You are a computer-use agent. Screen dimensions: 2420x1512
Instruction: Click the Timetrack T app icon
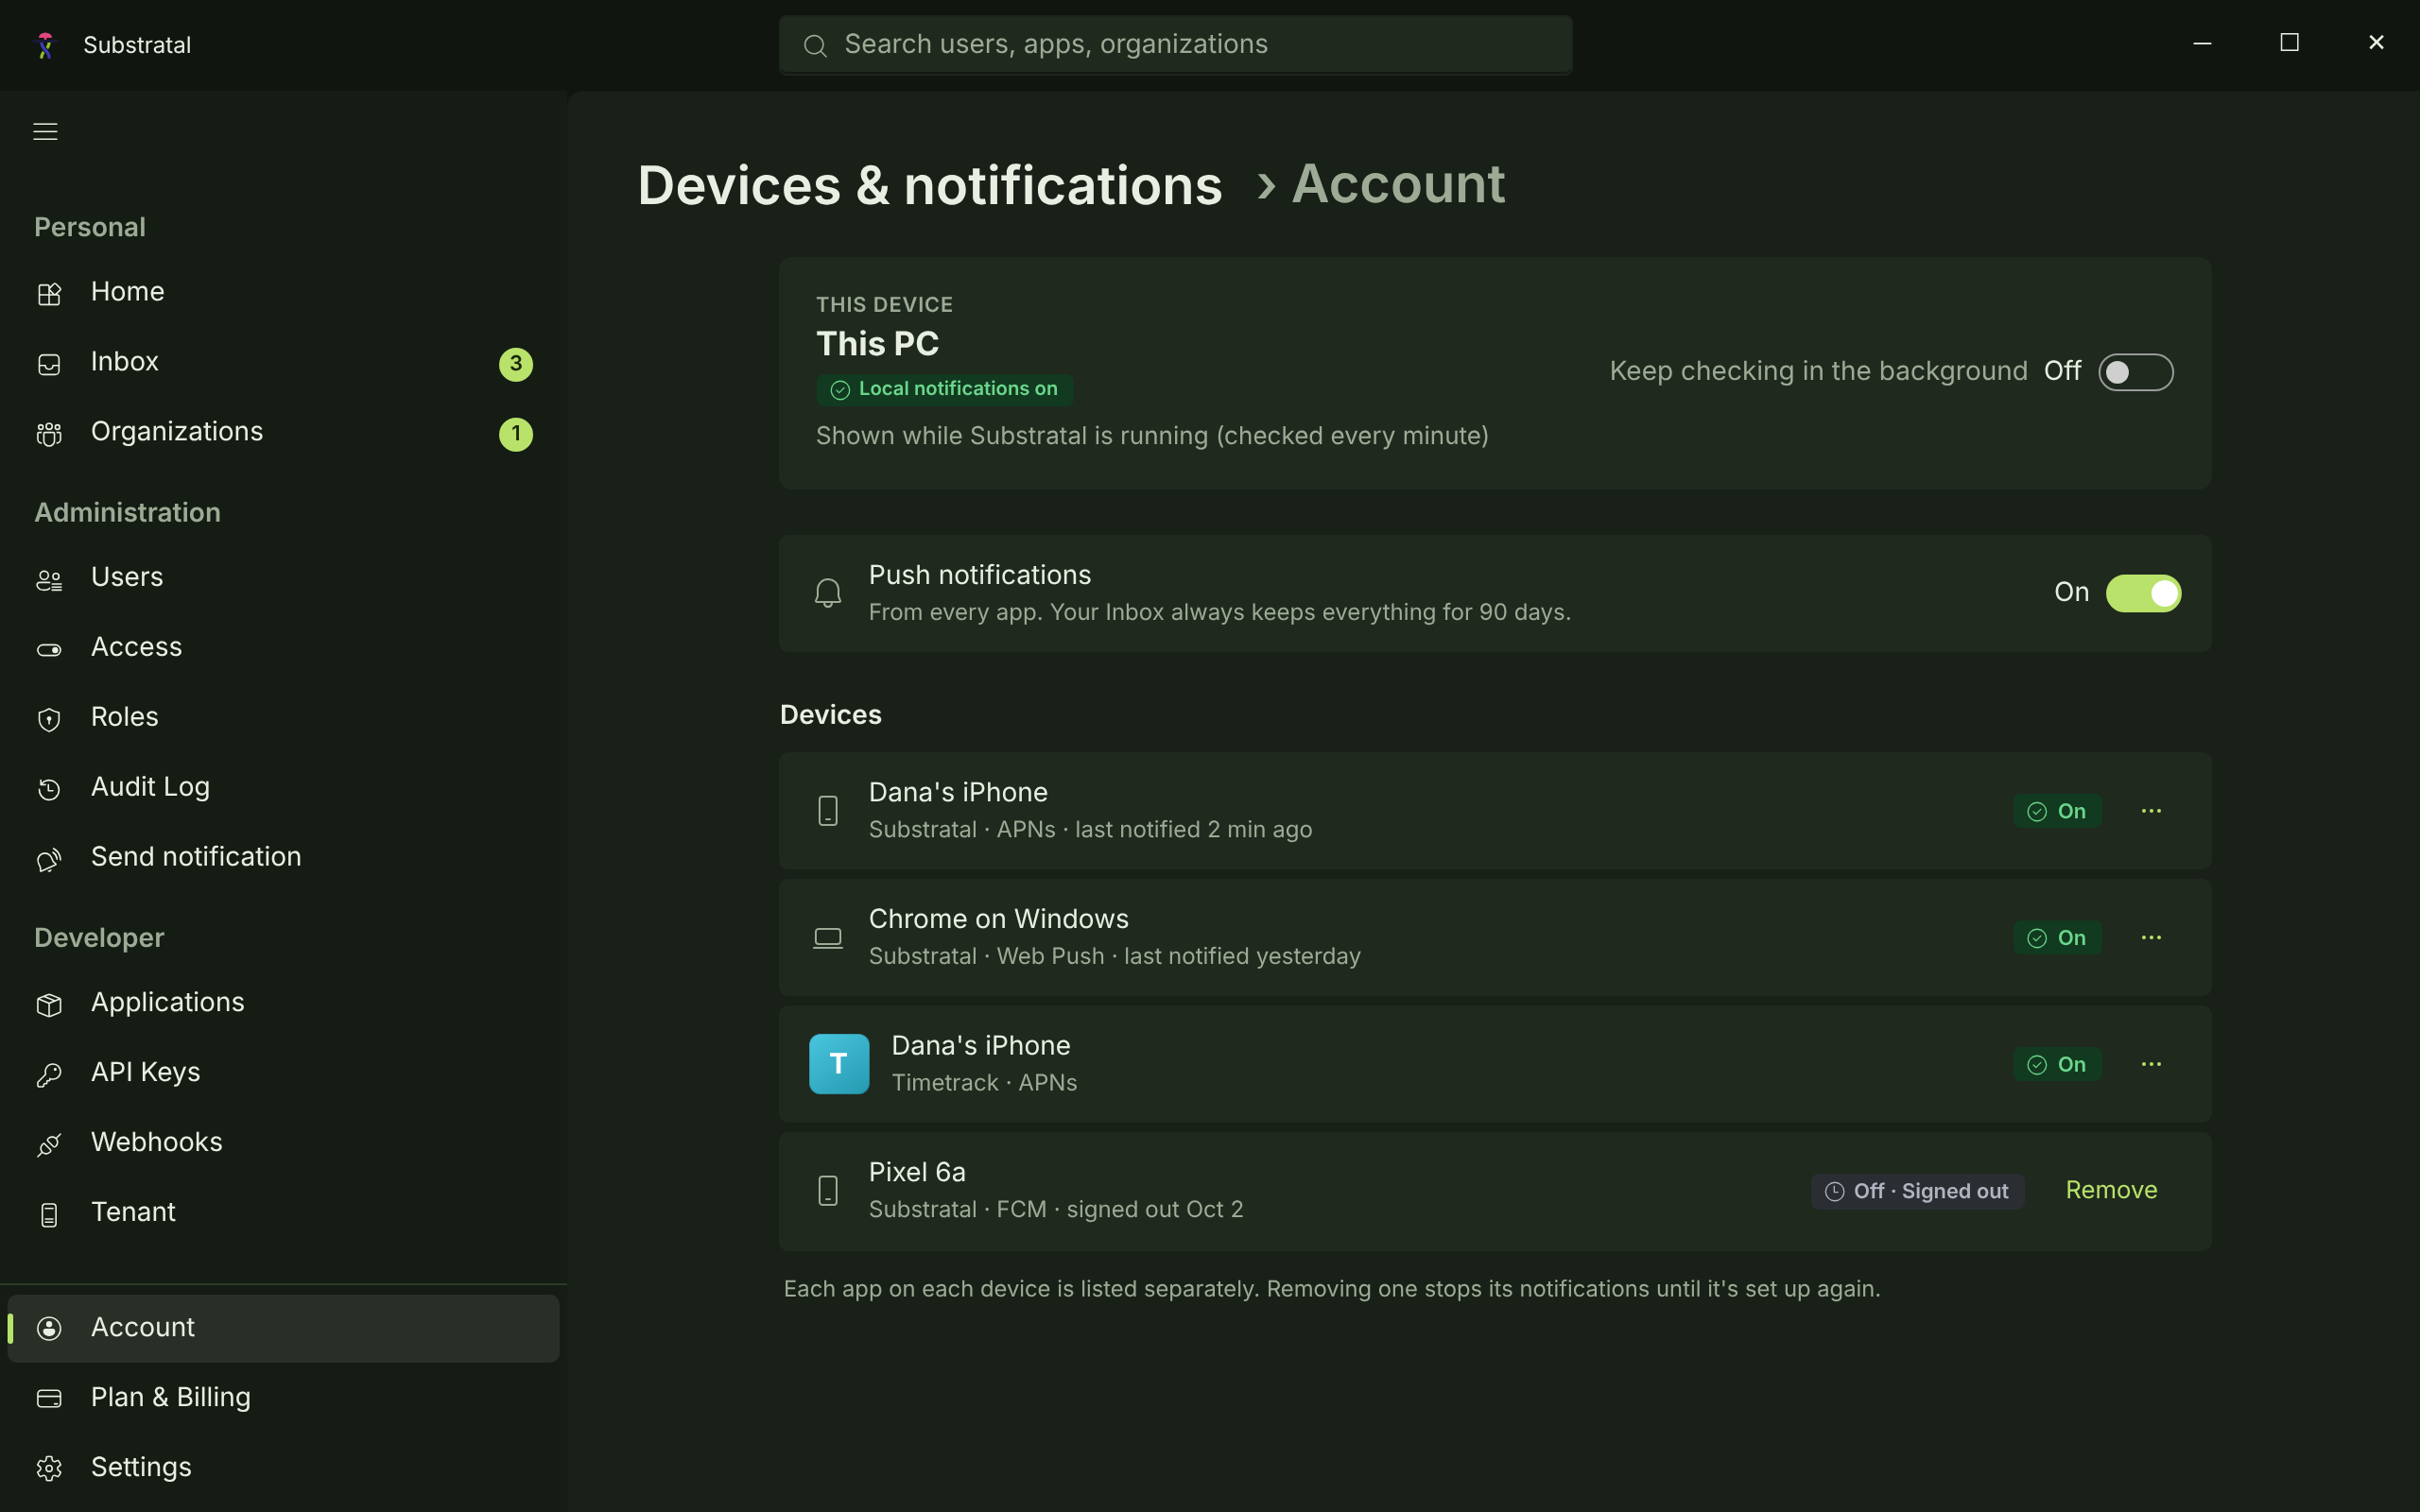[x=839, y=1064]
